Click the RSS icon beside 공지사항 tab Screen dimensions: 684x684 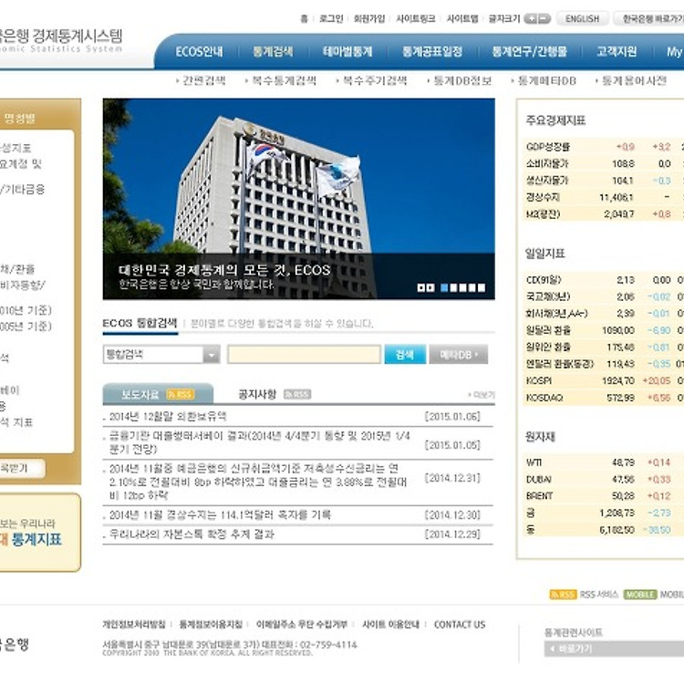[x=296, y=394]
